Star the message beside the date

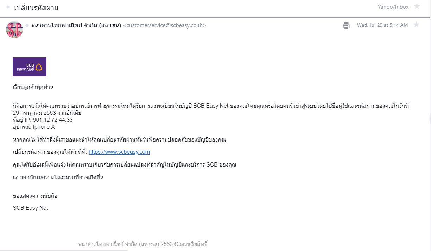tap(416, 25)
